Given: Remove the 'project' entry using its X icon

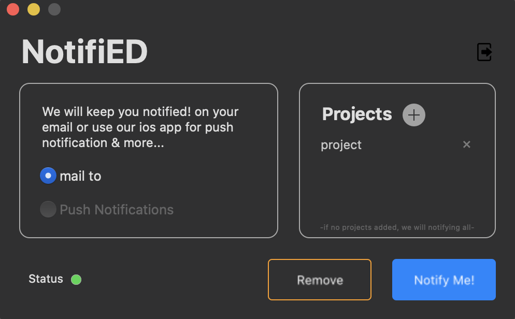Looking at the screenshot, I should click(466, 144).
